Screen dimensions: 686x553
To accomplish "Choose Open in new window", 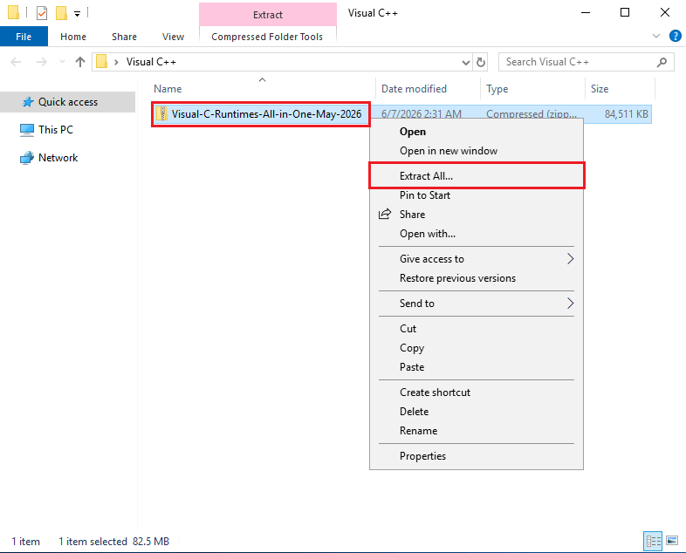I will tap(477, 151).
